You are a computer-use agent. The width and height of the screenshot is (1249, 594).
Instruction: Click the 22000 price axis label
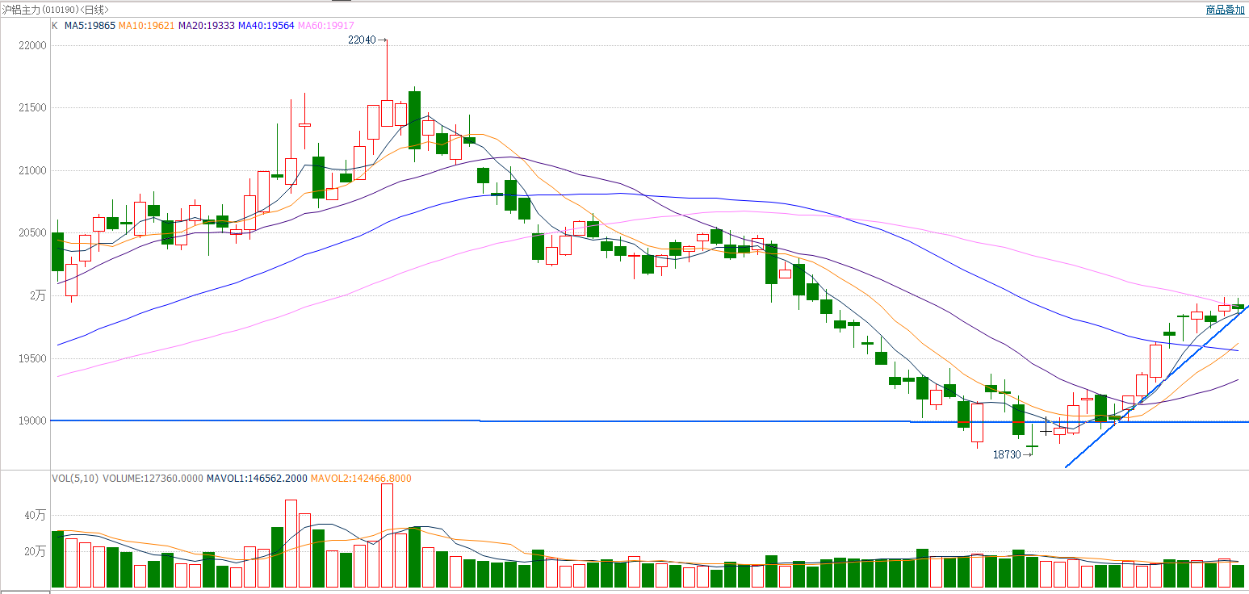[x=31, y=46]
